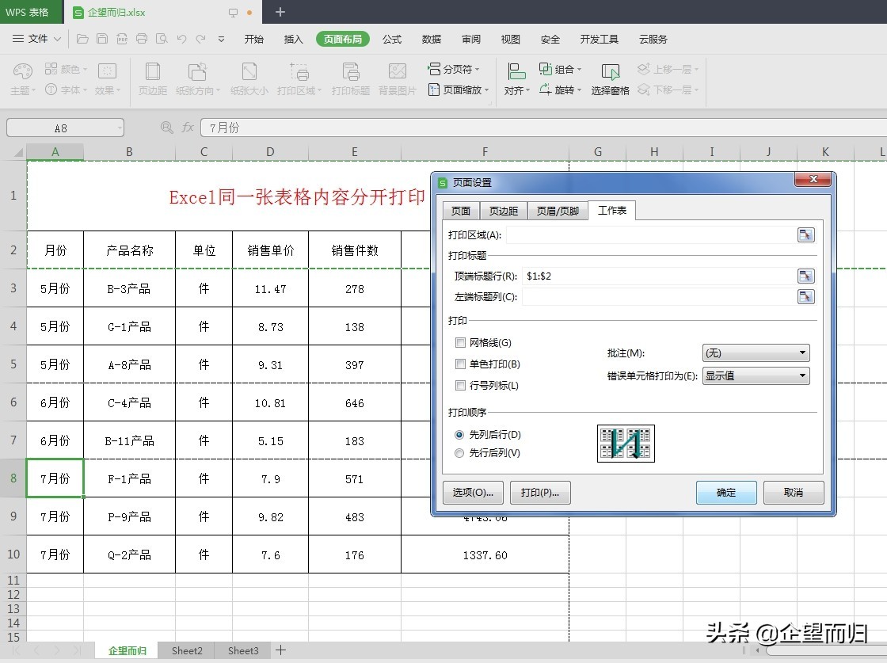The height and width of the screenshot is (663, 887).
Task: Click the save icon in quick toolbar
Action: [x=102, y=39]
